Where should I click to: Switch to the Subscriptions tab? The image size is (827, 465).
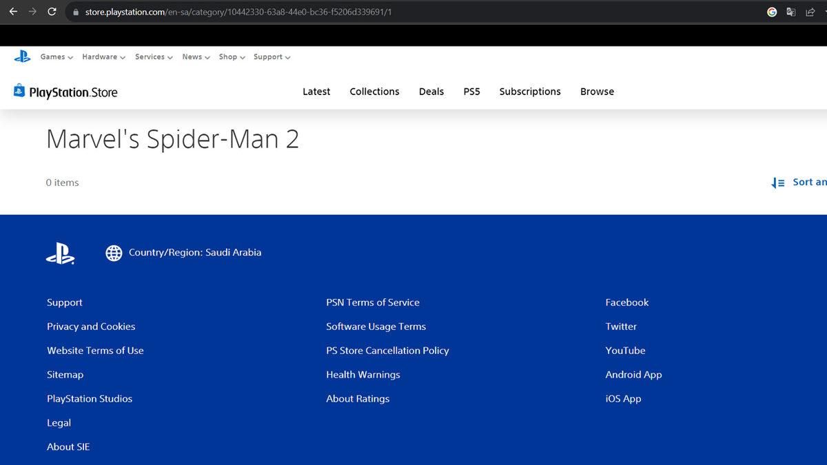pyautogui.click(x=529, y=91)
